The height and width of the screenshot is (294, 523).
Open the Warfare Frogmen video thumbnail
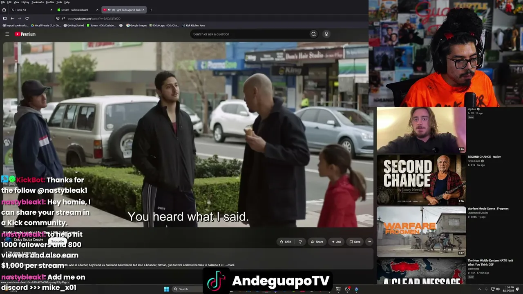tap(421, 232)
